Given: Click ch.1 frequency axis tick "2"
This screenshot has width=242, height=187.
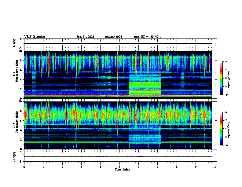Looking at the screenshot, I should (21, 89).
